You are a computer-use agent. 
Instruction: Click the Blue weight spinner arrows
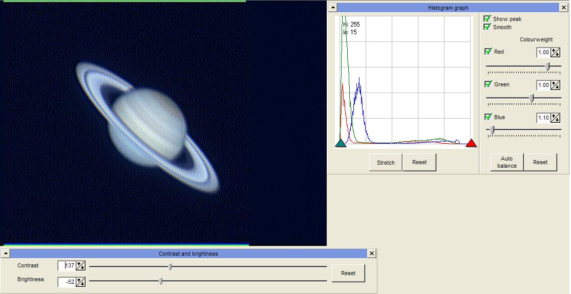(x=555, y=118)
